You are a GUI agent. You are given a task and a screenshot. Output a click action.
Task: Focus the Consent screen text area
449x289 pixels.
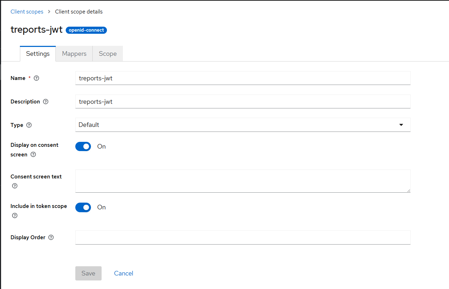(243, 181)
